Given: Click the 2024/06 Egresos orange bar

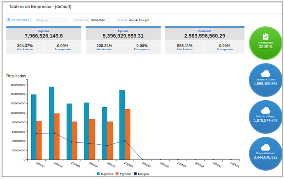Looking at the screenshot, I should (128, 134).
